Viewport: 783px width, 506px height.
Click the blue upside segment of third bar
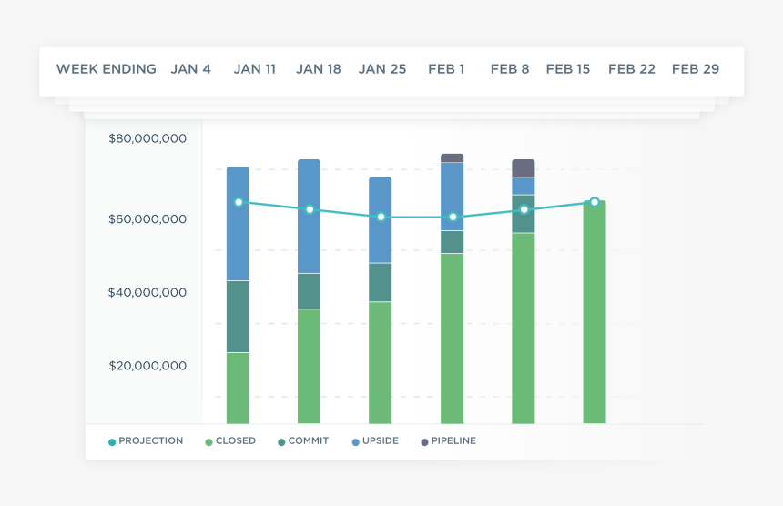click(381, 219)
